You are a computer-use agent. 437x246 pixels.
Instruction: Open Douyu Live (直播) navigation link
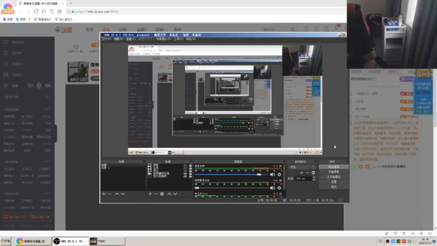point(106,30)
